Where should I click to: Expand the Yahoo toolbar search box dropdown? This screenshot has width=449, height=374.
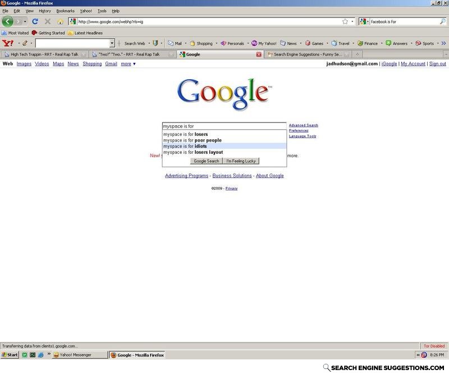point(112,43)
